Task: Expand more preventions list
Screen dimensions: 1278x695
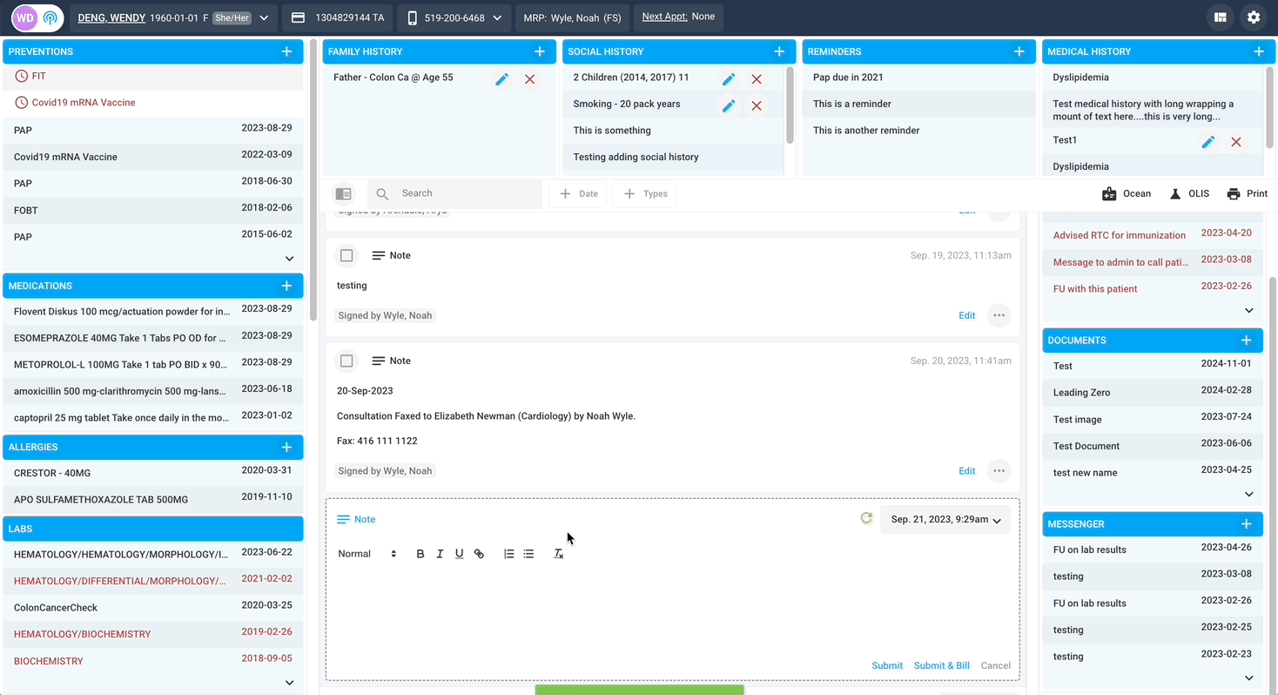Action: point(290,259)
